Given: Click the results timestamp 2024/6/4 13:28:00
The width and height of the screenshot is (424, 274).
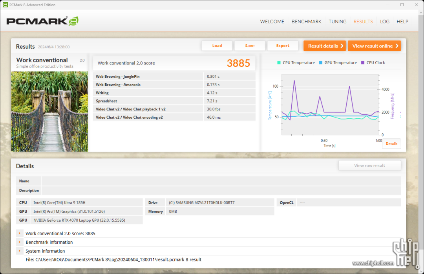Looking at the screenshot, I should click(53, 47).
